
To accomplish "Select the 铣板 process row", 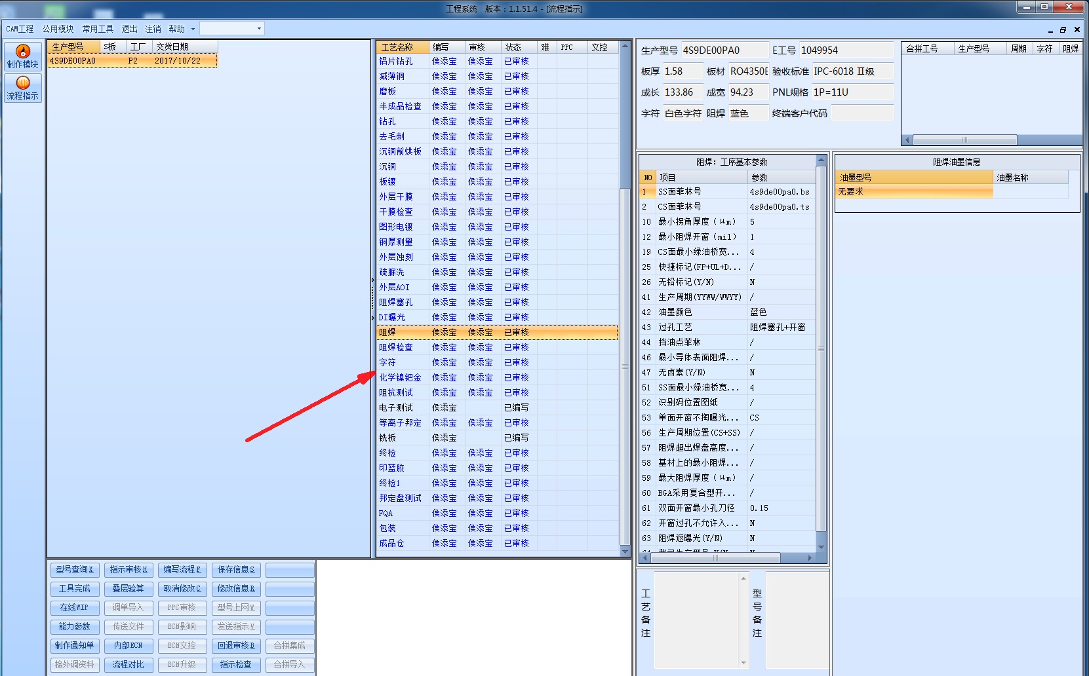I will coord(497,438).
